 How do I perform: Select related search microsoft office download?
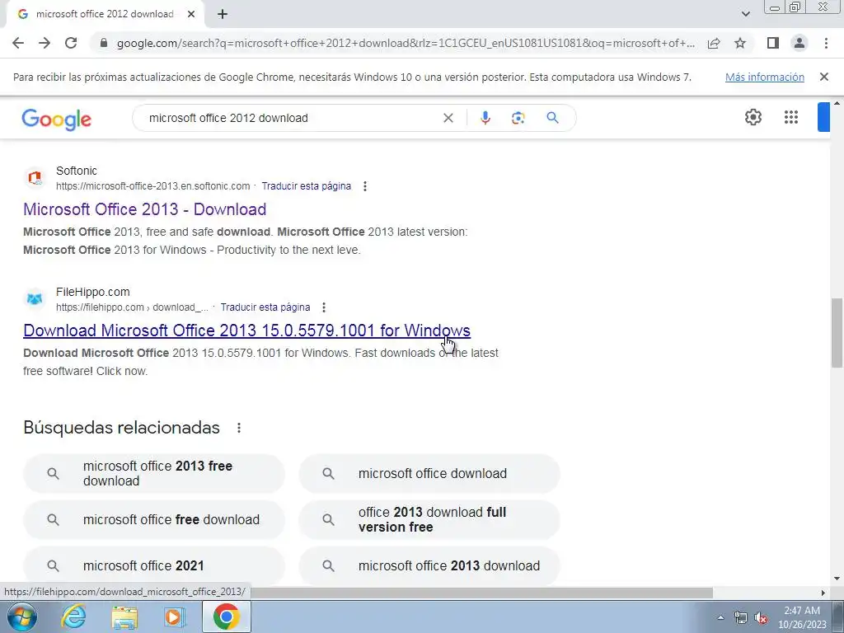pyautogui.click(x=429, y=474)
